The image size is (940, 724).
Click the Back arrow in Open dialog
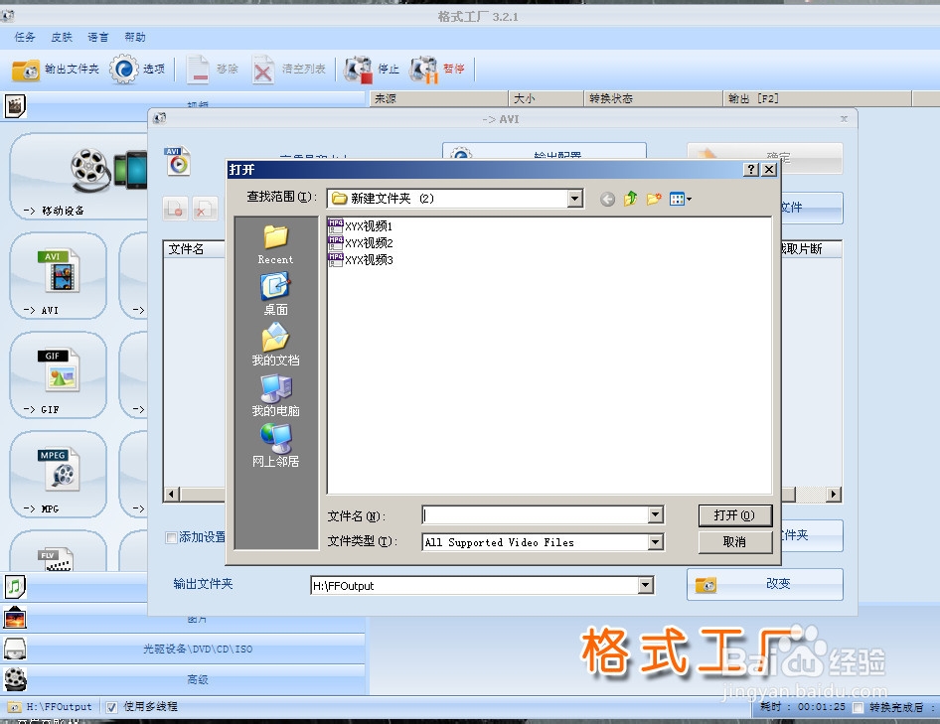[x=607, y=199]
